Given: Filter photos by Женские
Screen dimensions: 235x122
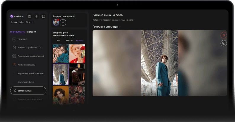Looking at the screenshot, I should click(69, 40).
